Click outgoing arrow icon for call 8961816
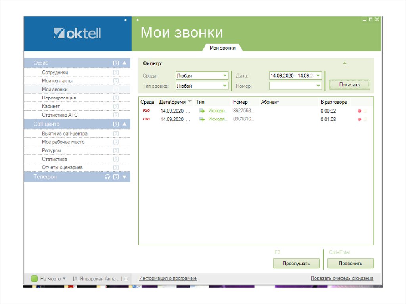Screen dimensions: 406x304 coord(202,119)
